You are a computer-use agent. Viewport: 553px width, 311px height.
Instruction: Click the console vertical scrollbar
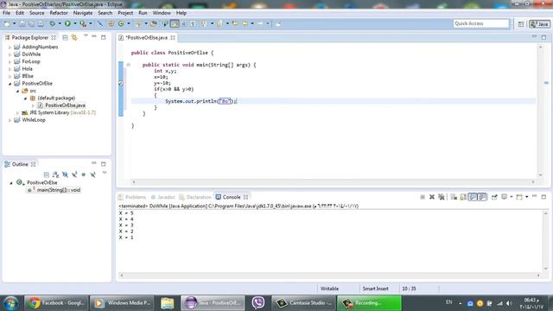[545, 241]
